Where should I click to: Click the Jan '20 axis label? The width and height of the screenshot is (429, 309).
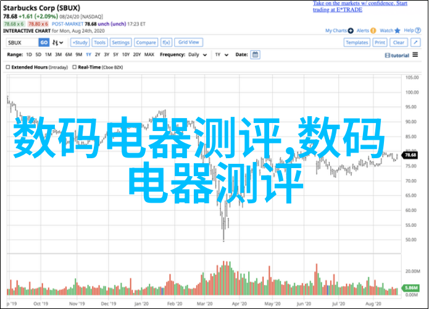[x=141, y=304]
